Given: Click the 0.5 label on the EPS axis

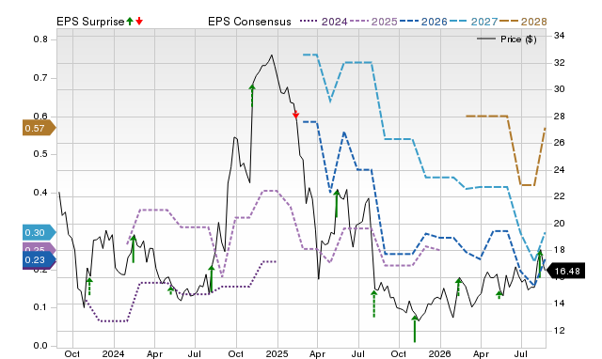Looking at the screenshot, I should (x=40, y=154).
